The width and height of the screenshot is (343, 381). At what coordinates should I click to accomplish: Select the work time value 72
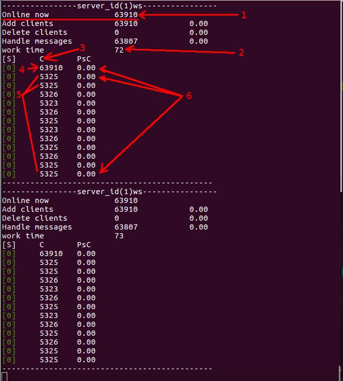tap(119, 50)
